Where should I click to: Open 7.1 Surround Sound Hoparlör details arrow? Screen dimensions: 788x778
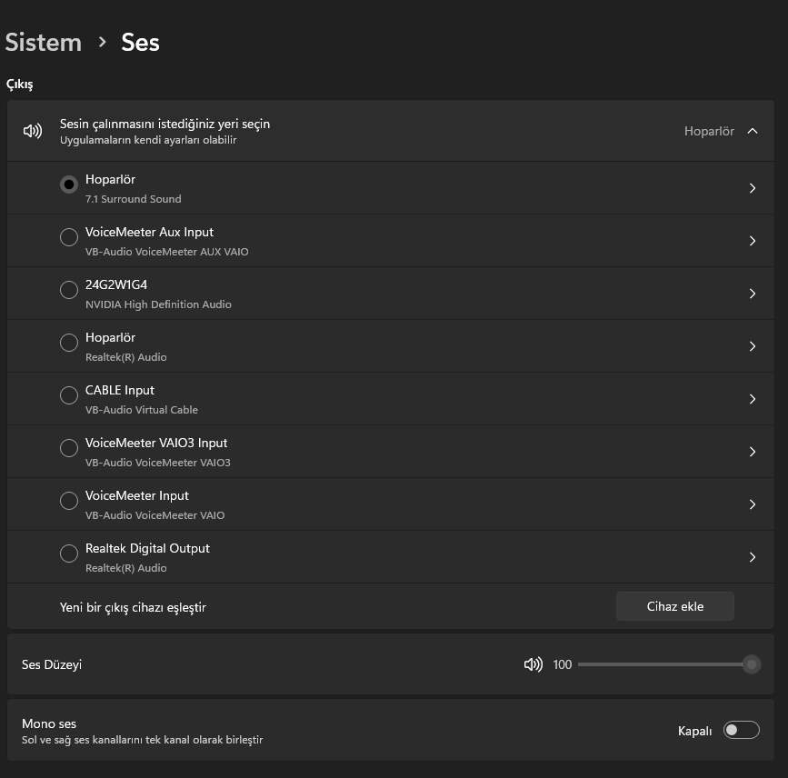coord(753,188)
